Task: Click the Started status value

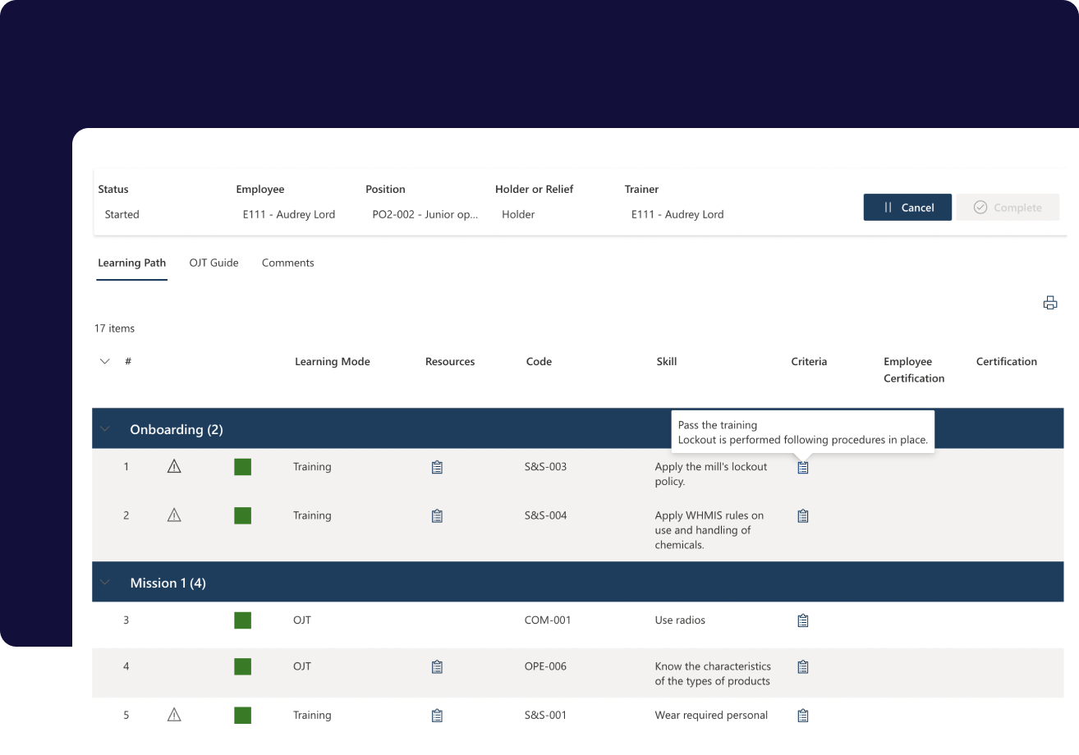Action: [x=122, y=214]
